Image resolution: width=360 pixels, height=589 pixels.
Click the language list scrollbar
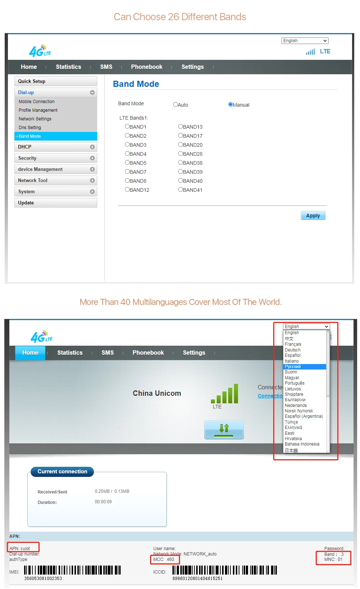point(328,364)
